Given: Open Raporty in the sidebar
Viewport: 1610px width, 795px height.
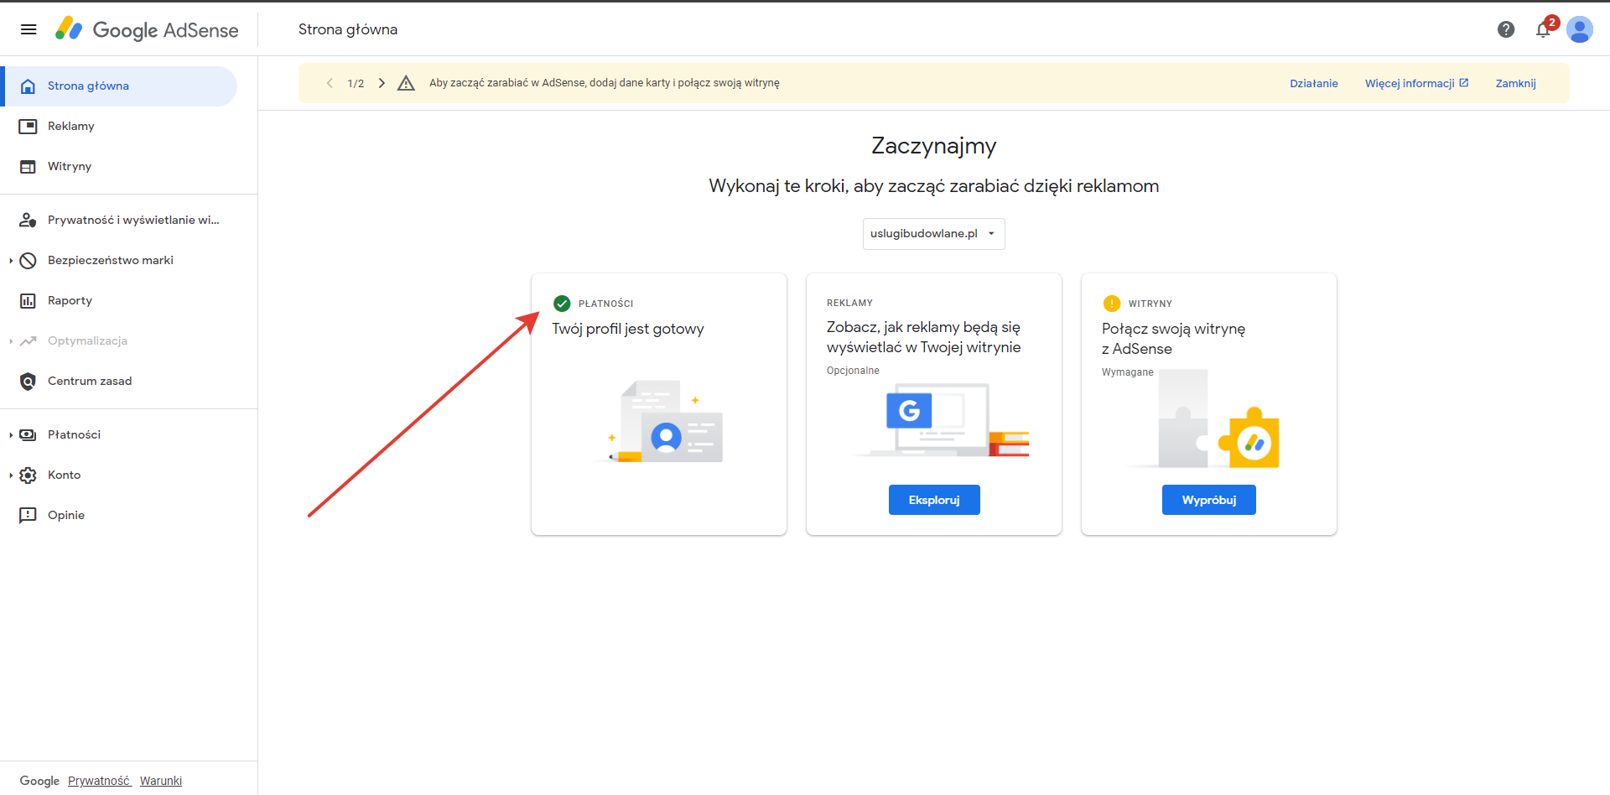Looking at the screenshot, I should tap(119, 301).
